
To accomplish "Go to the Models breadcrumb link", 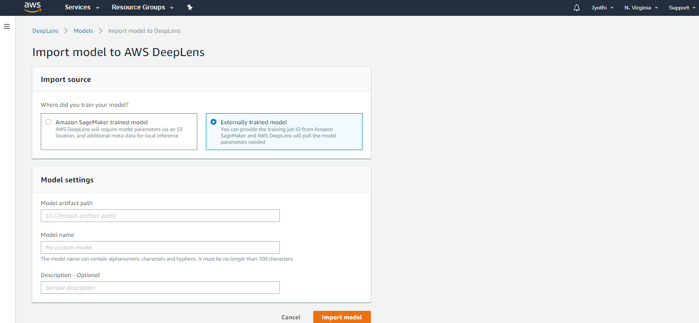I will tap(83, 31).
